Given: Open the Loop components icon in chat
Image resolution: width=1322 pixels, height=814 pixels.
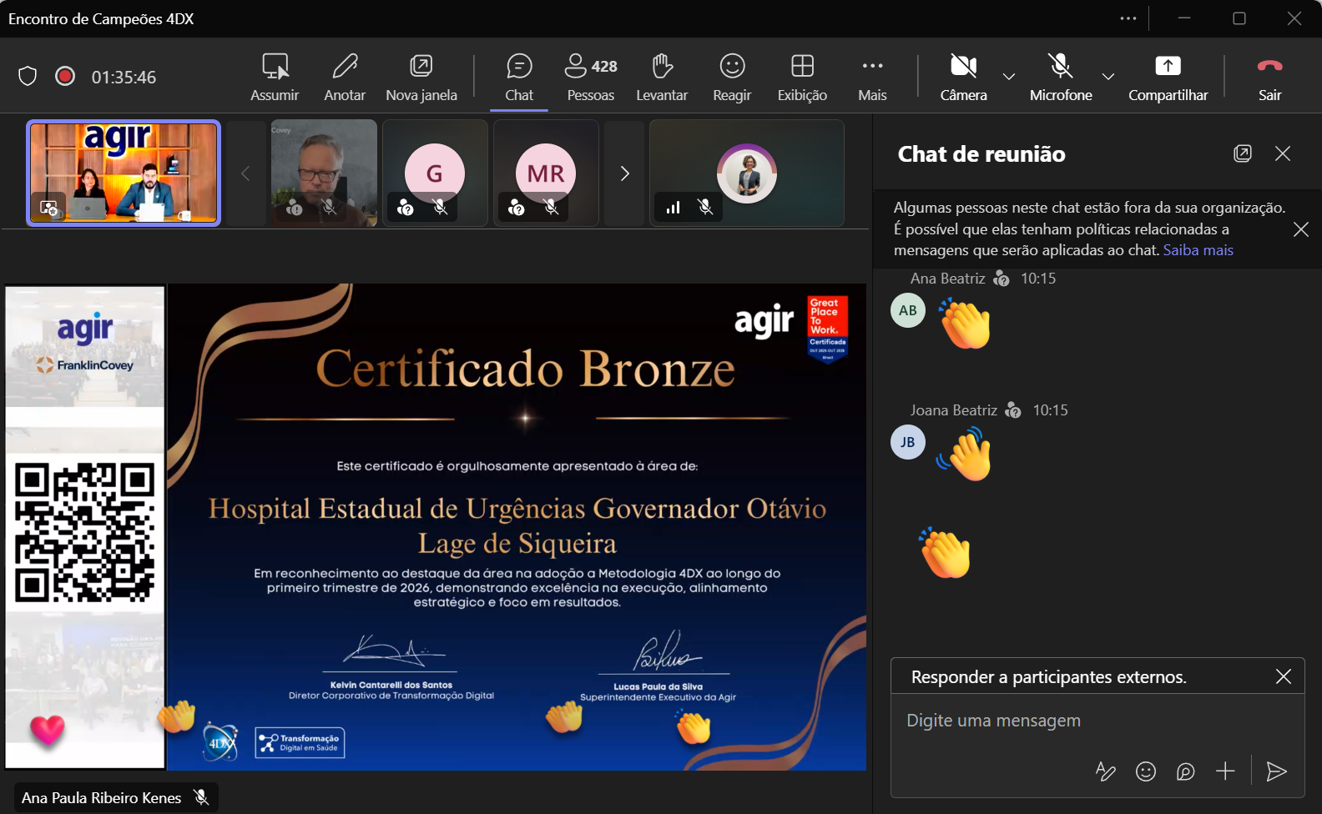Looking at the screenshot, I should 1185,771.
